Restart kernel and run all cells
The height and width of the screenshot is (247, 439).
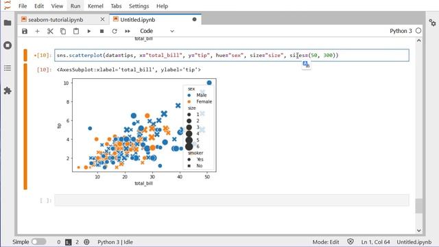click(x=128, y=31)
